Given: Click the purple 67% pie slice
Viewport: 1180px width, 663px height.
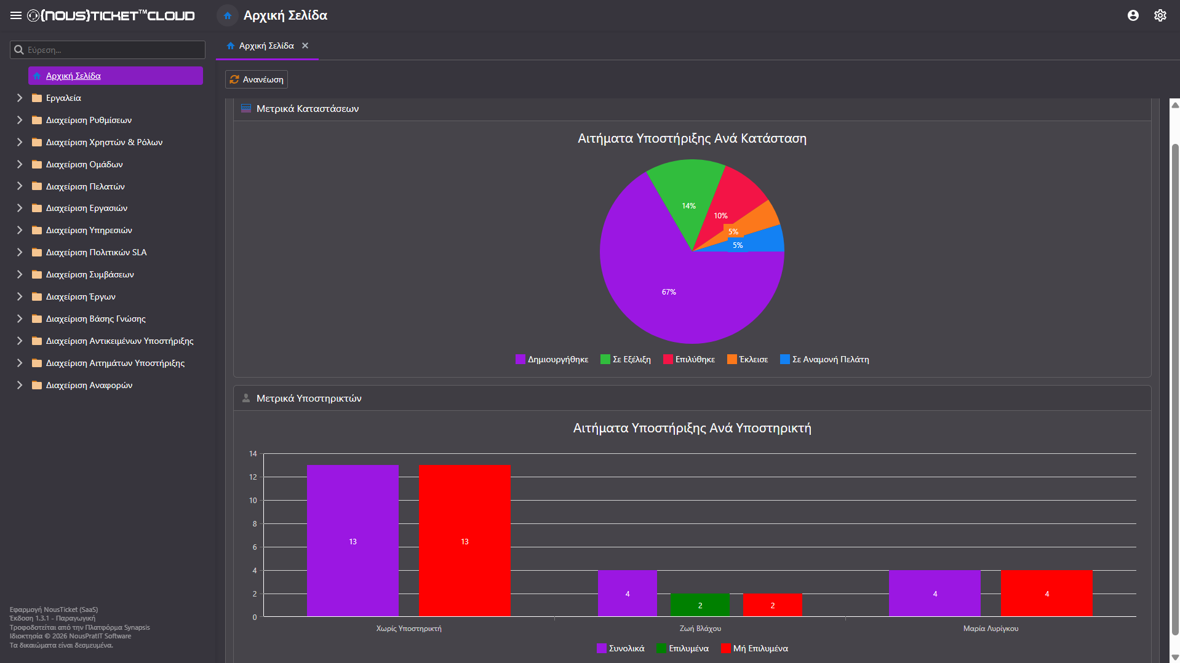Looking at the screenshot, I should click(669, 292).
